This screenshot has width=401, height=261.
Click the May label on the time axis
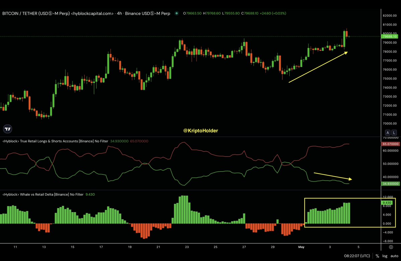point(301,247)
